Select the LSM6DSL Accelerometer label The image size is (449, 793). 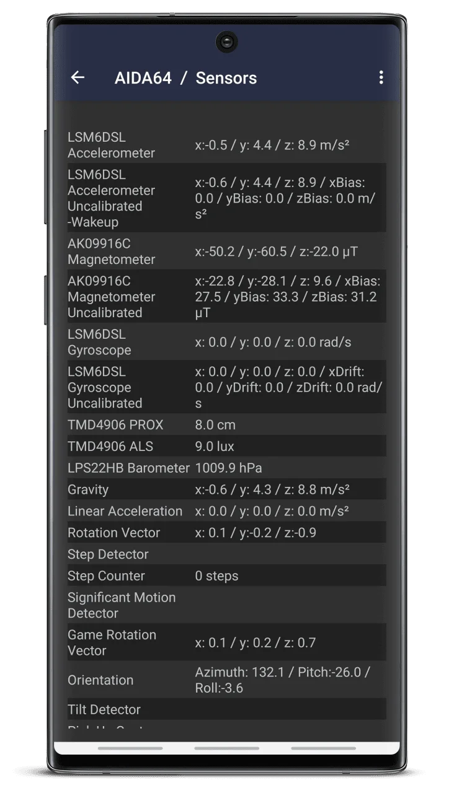[x=112, y=145]
